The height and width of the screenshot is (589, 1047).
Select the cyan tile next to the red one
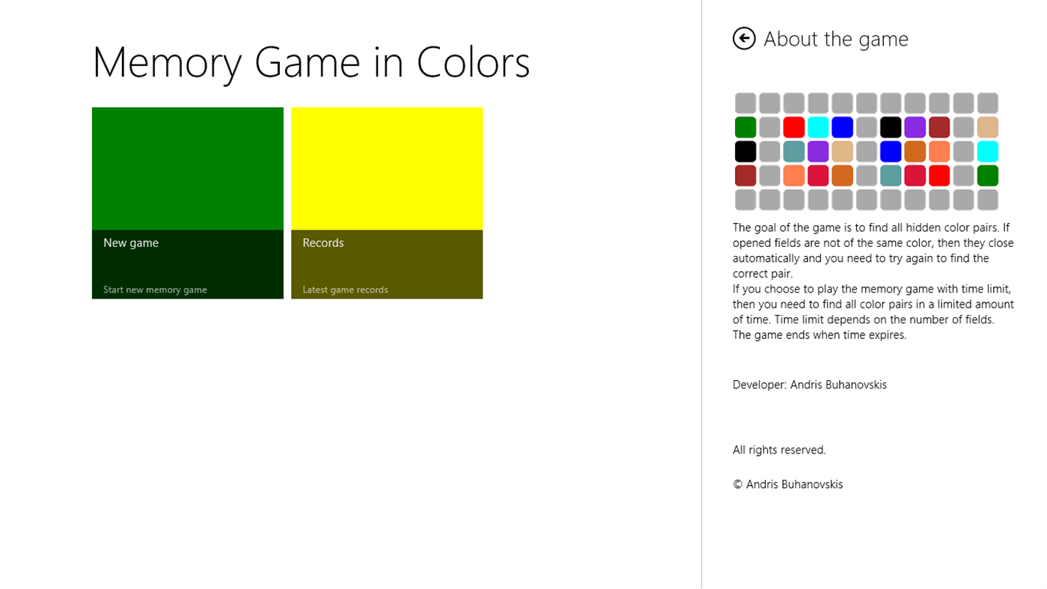coord(817,126)
